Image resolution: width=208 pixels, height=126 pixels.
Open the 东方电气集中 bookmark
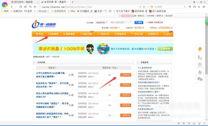coord(121,11)
